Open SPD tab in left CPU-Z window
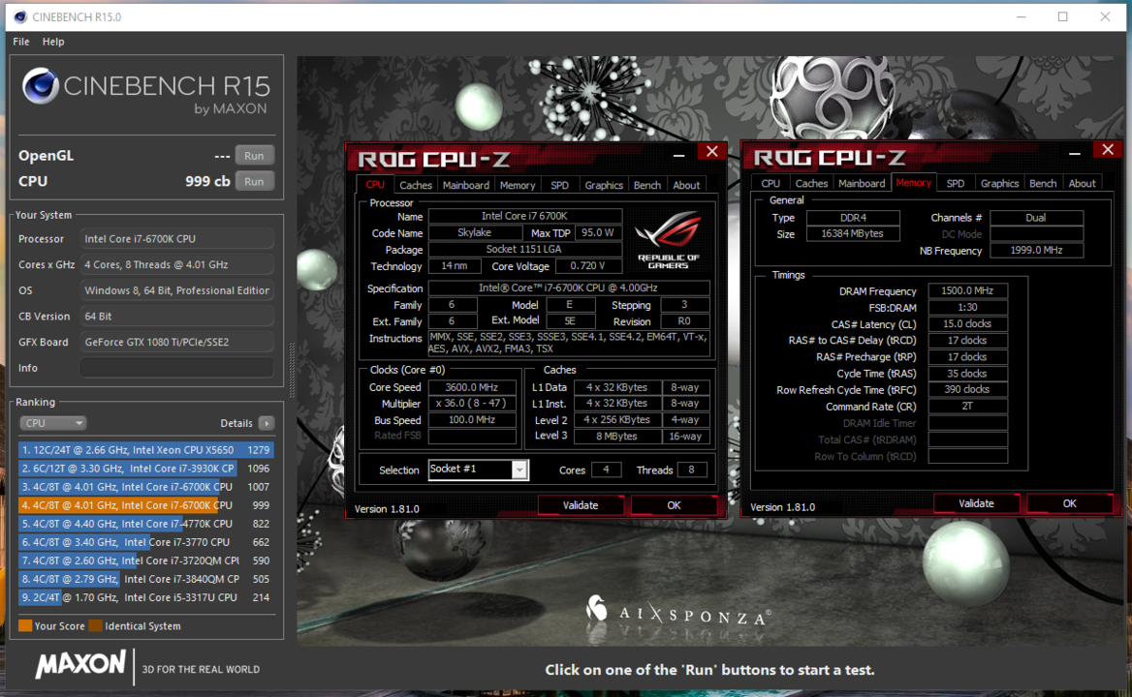The height and width of the screenshot is (697, 1132). pyautogui.click(x=559, y=185)
